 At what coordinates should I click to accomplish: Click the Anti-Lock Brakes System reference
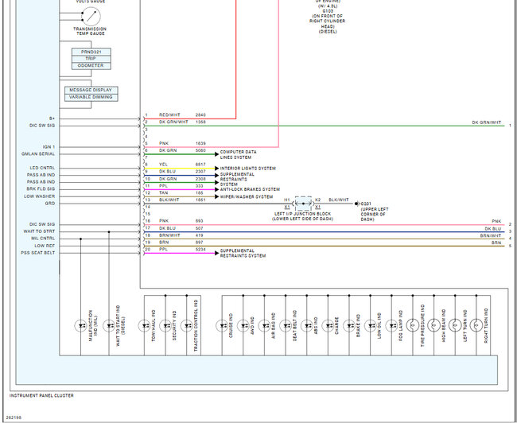pyautogui.click(x=249, y=189)
